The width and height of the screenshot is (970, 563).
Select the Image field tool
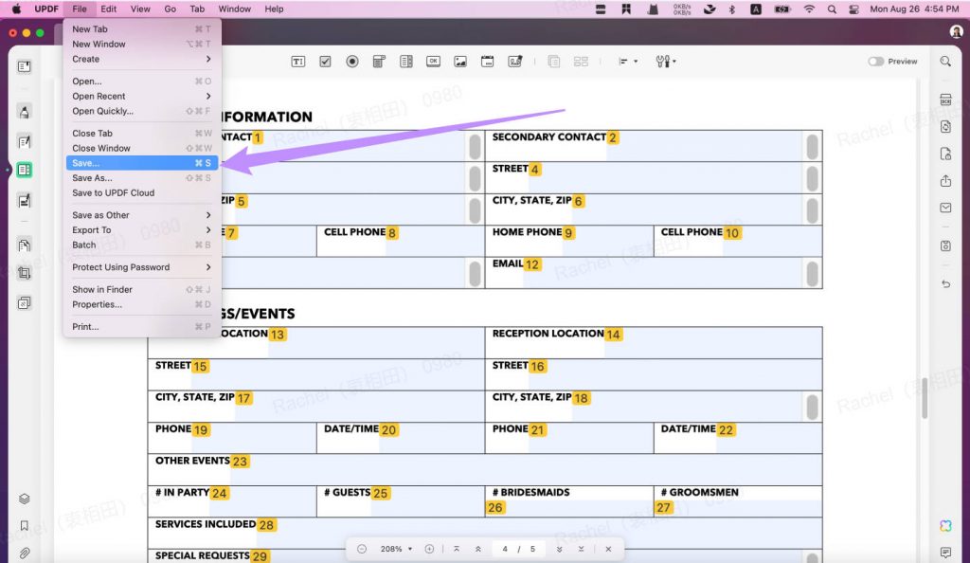(459, 61)
